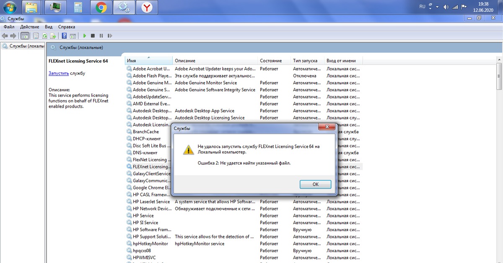Select the Adobe Acrobat U... service row
Screen dimensions: 503x263
244,69
